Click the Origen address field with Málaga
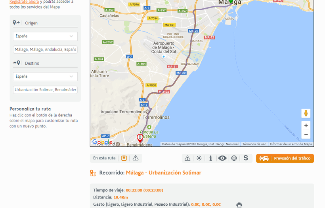Screen dimensions: 325x208 [x=45, y=50]
